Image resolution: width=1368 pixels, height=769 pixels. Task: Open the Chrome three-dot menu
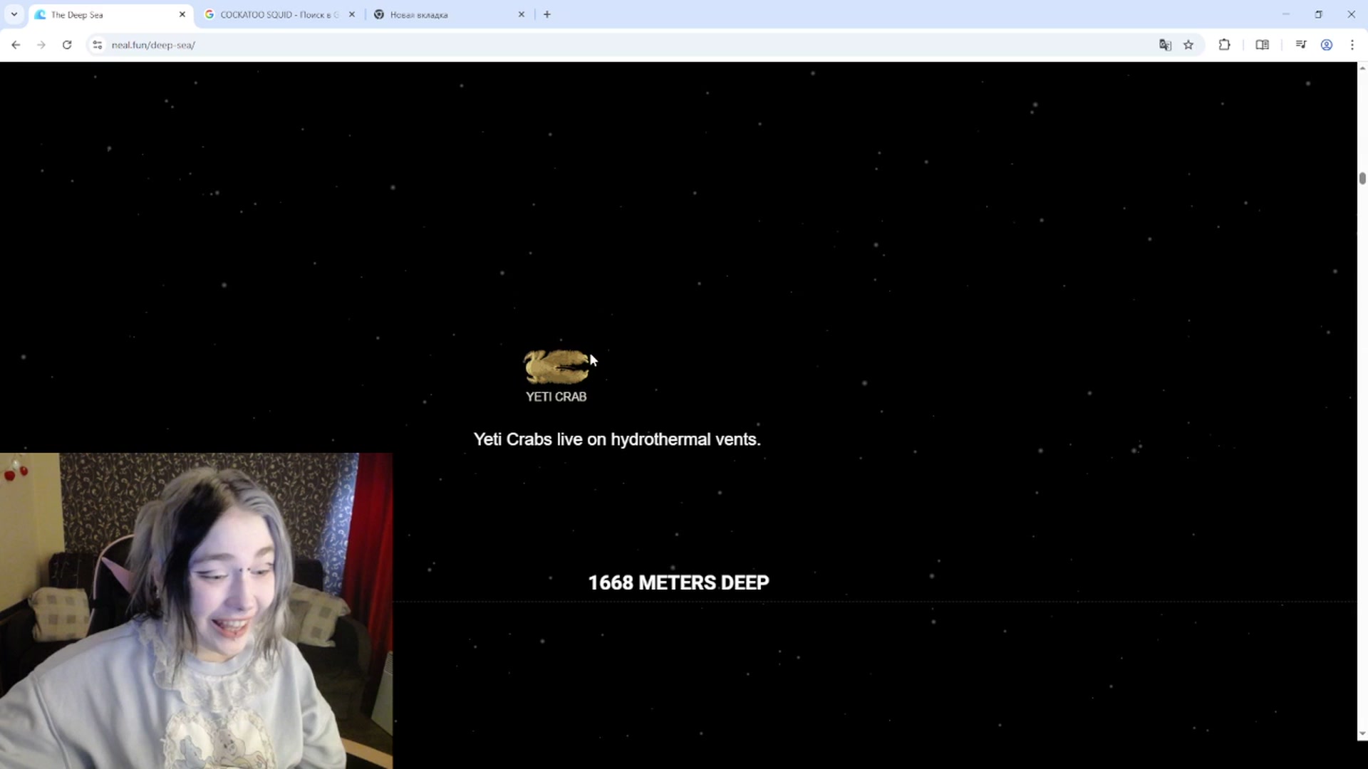(x=1352, y=45)
